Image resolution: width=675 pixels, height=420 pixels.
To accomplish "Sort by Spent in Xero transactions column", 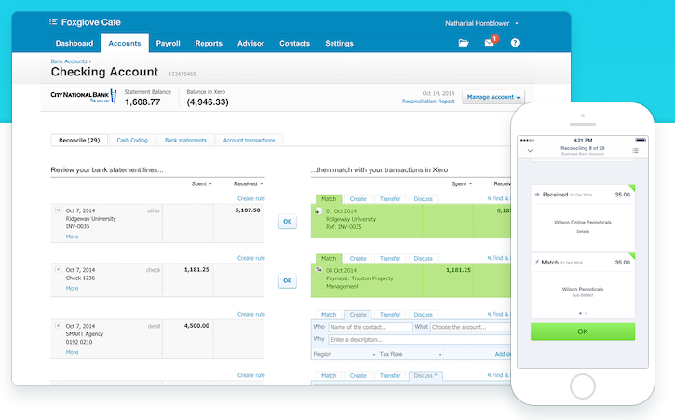I will coord(462,184).
